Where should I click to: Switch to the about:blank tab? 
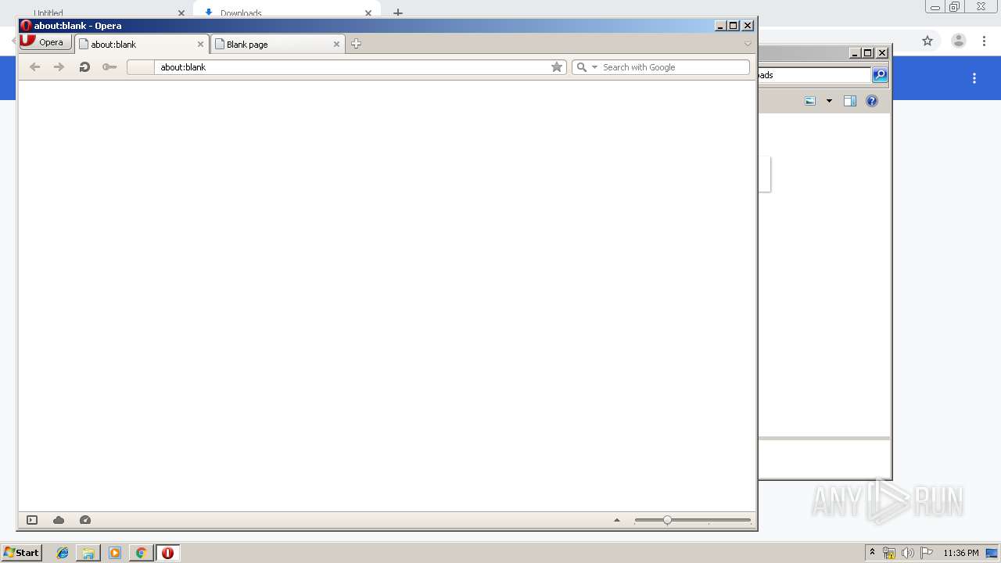pos(142,44)
